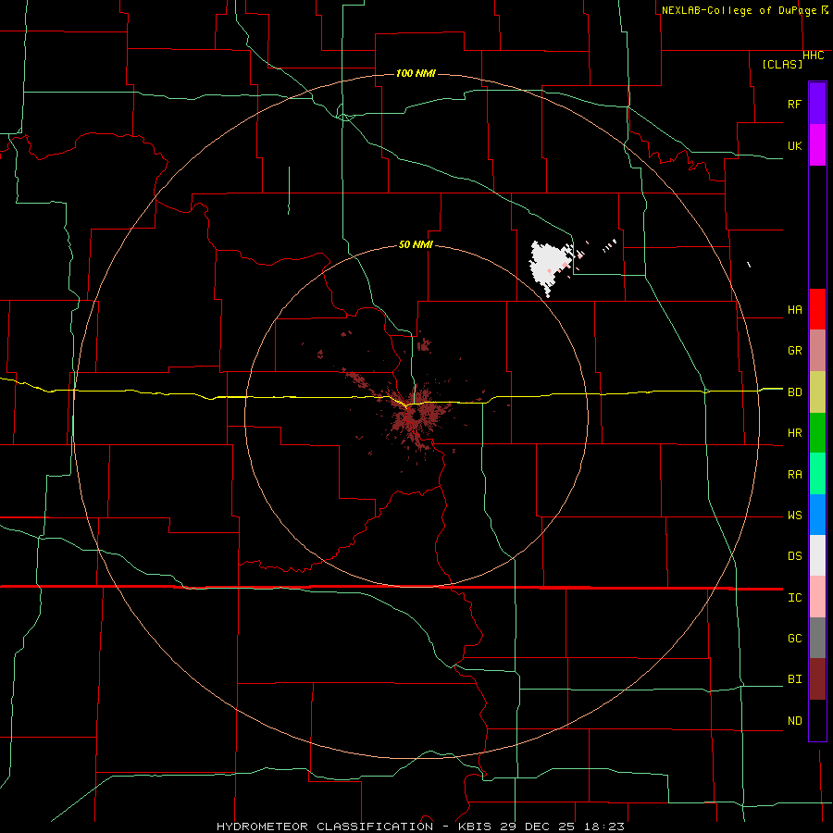Screen dimensions: 833x833
Task: Click the RF purple legend swatch
Action: tap(817, 104)
